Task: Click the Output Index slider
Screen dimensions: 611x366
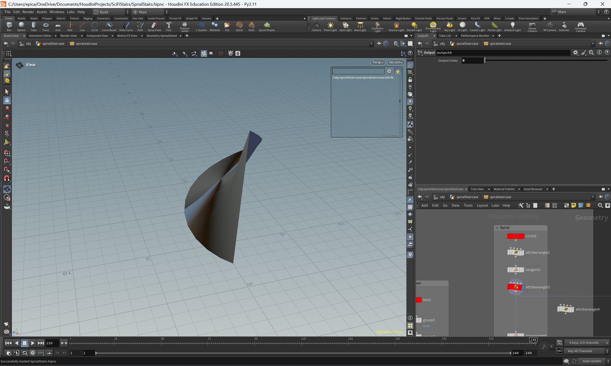Action: (x=546, y=61)
